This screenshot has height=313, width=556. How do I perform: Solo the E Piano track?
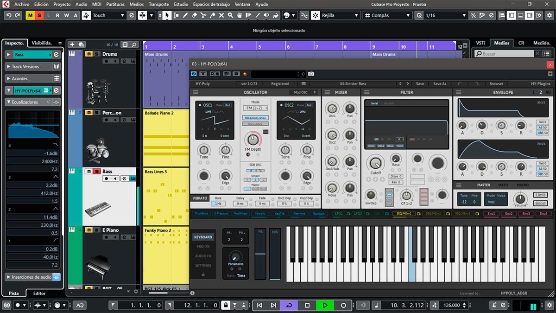96,230
